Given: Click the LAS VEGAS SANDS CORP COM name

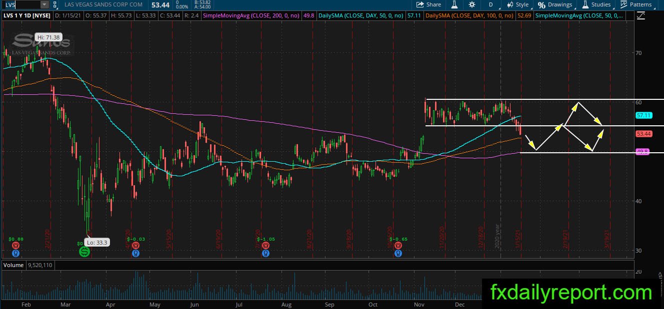Looking at the screenshot, I should (103, 4).
